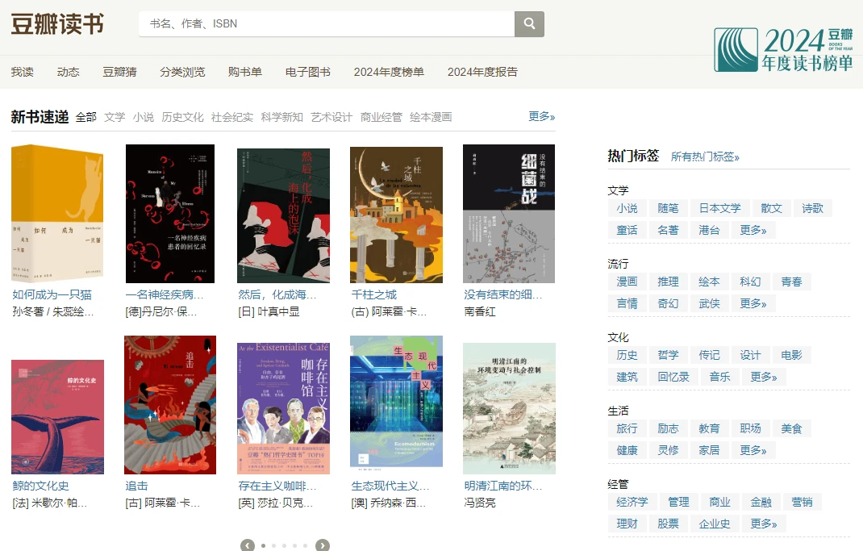The height and width of the screenshot is (551, 863).
Task: Open the 所有热门标签 link
Action: (x=705, y=157)
